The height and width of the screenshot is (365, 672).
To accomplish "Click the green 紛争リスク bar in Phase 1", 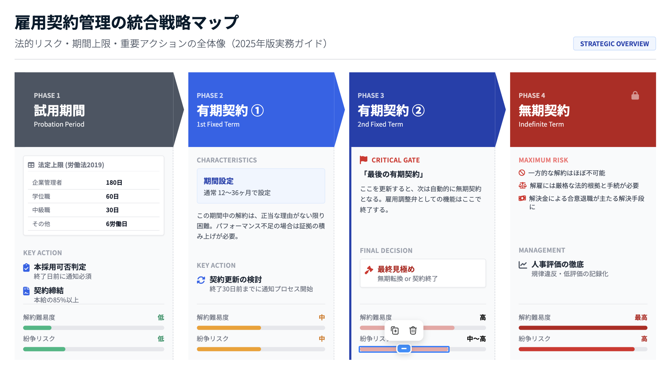I will tap(44, 349).
